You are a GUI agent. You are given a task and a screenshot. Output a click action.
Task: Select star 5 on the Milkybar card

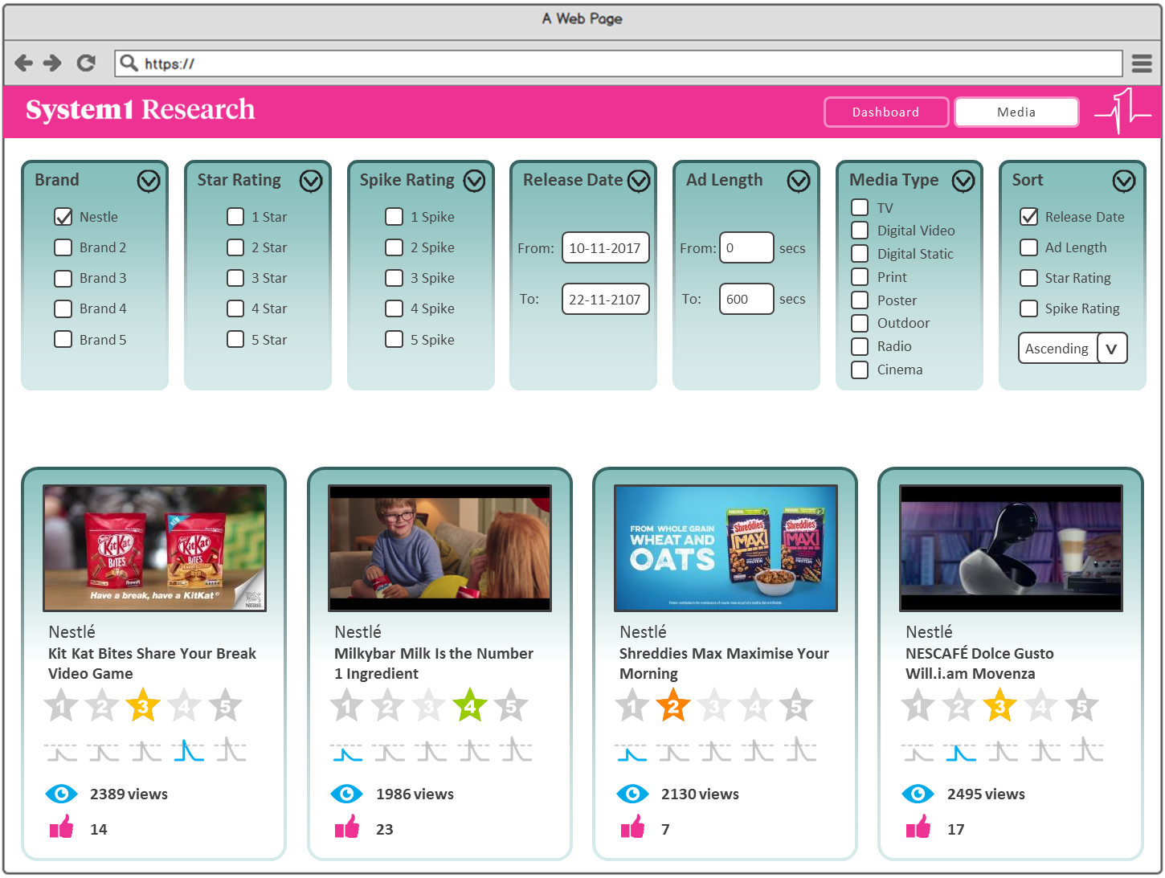click(511, 705)
